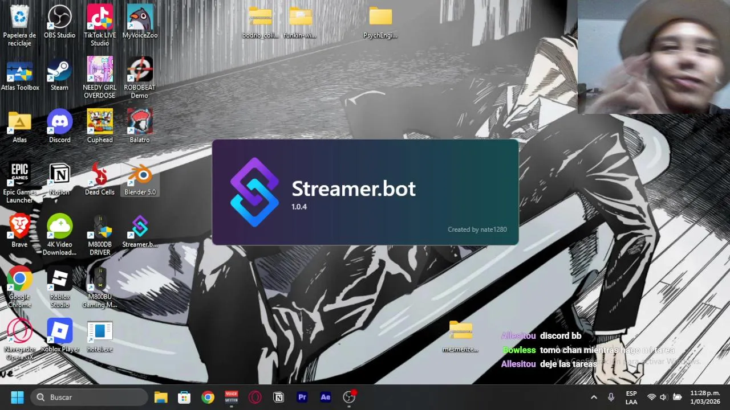Click the Streamer.bot splash logo

(x=254, y=192)
